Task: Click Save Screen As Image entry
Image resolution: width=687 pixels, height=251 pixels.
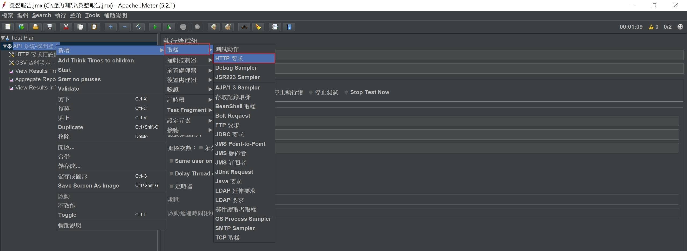Action: 111,186
